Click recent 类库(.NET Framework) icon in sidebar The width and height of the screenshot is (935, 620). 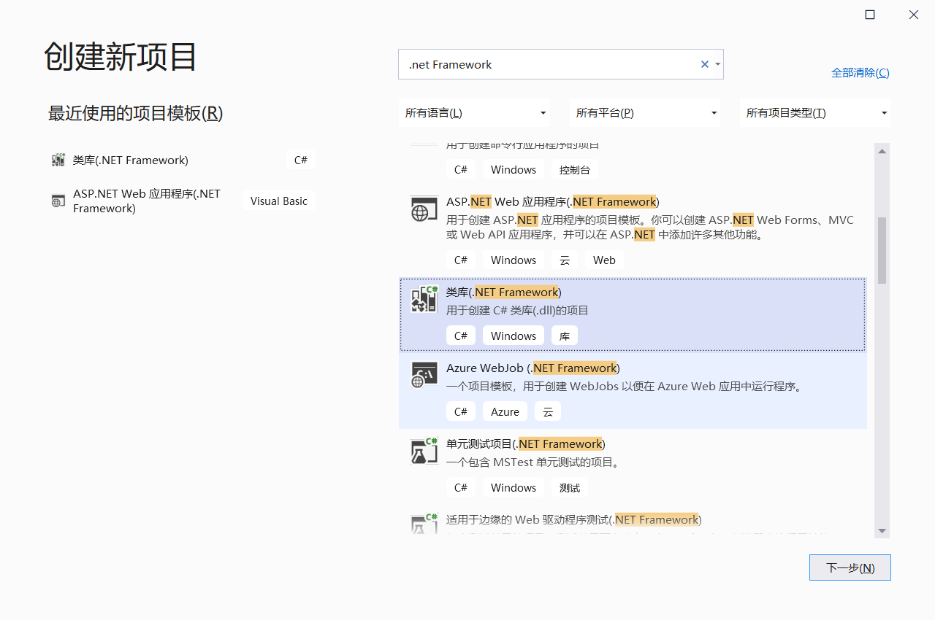[x=58, y=160]
